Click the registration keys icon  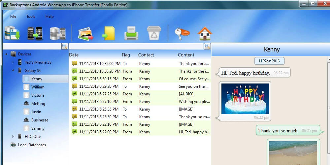[182, 34]
